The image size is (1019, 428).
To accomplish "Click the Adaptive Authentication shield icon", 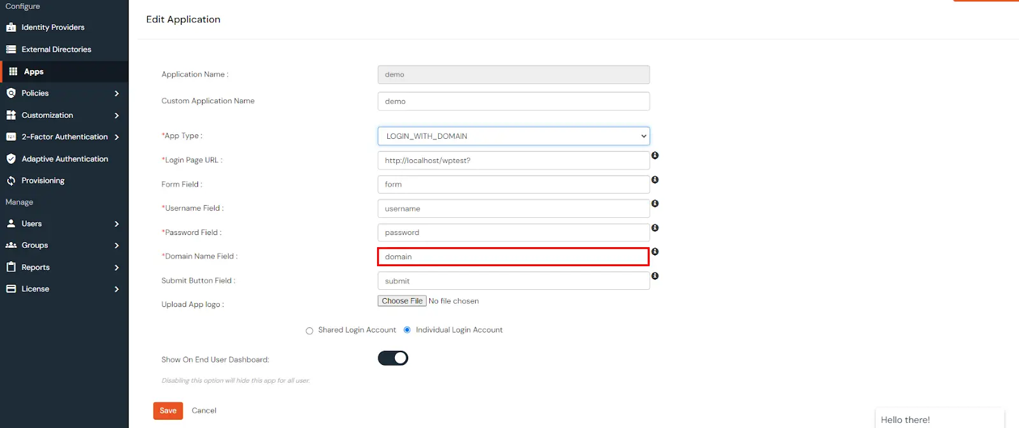I will click(11, 159).
